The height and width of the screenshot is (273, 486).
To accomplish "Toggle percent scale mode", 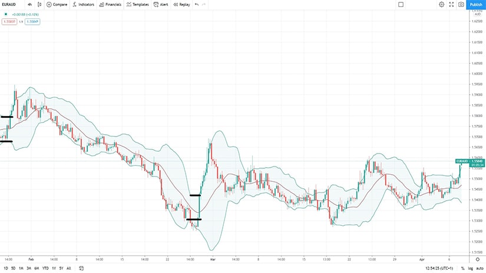I will click(x=463, y=268).
